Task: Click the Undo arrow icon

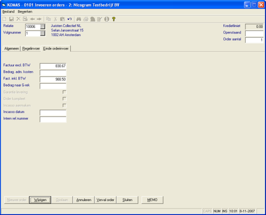Action: point(70,19)
